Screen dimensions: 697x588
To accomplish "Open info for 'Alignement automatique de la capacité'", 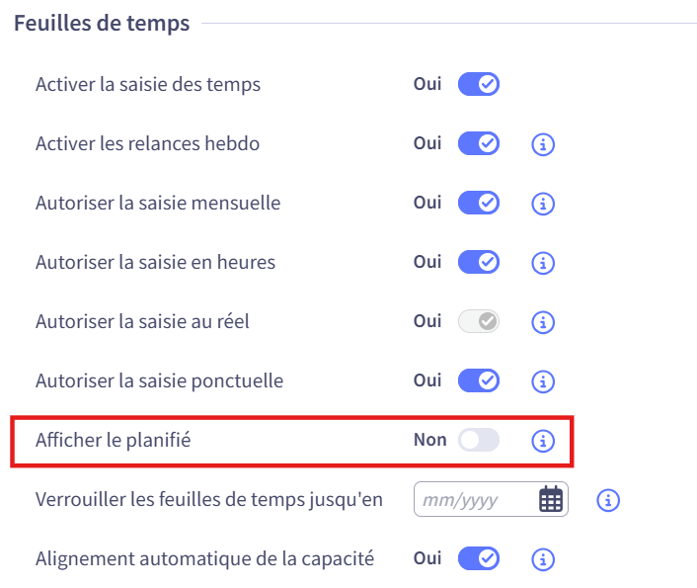I will tap(542, 559).
